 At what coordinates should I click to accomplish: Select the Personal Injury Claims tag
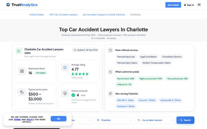(127, 63)
